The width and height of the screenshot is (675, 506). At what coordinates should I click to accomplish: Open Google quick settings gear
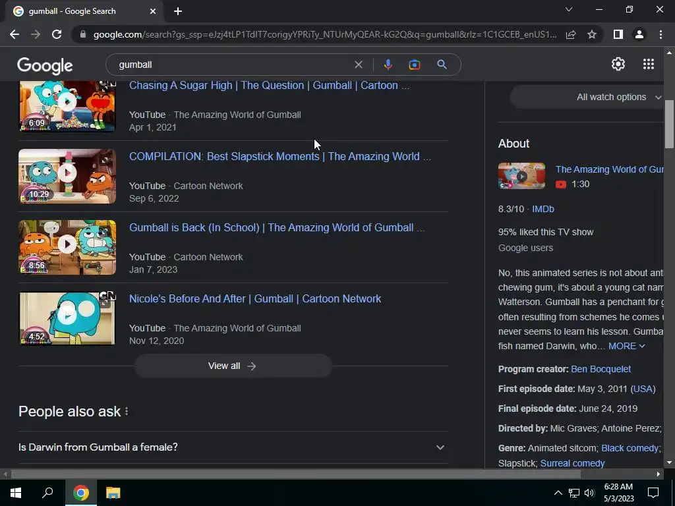point(618,64)
